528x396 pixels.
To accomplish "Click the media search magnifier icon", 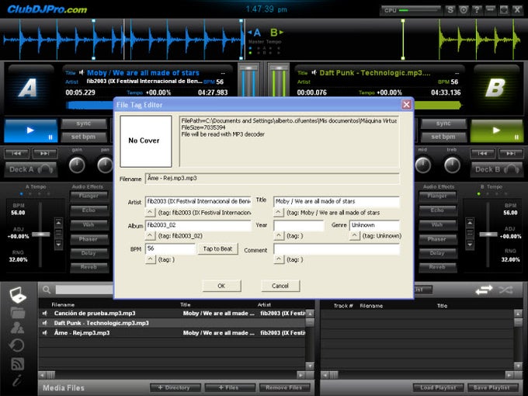I will click(47, 290).
